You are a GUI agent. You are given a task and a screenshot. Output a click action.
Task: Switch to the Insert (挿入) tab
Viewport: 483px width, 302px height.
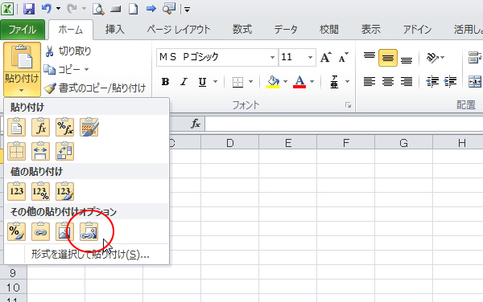tap(114, 30)
